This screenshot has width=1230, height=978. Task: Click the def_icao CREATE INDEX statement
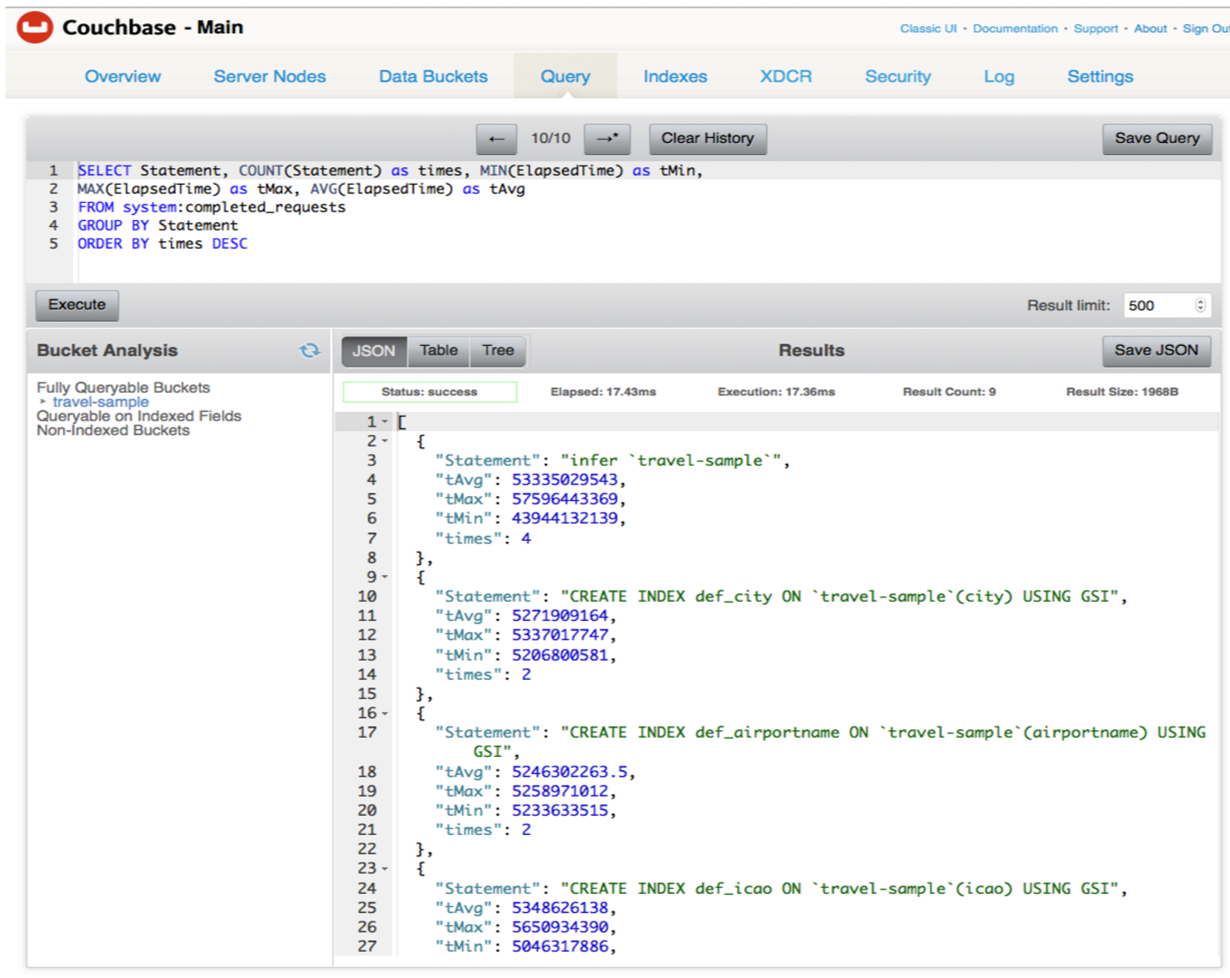coord(781,889)
